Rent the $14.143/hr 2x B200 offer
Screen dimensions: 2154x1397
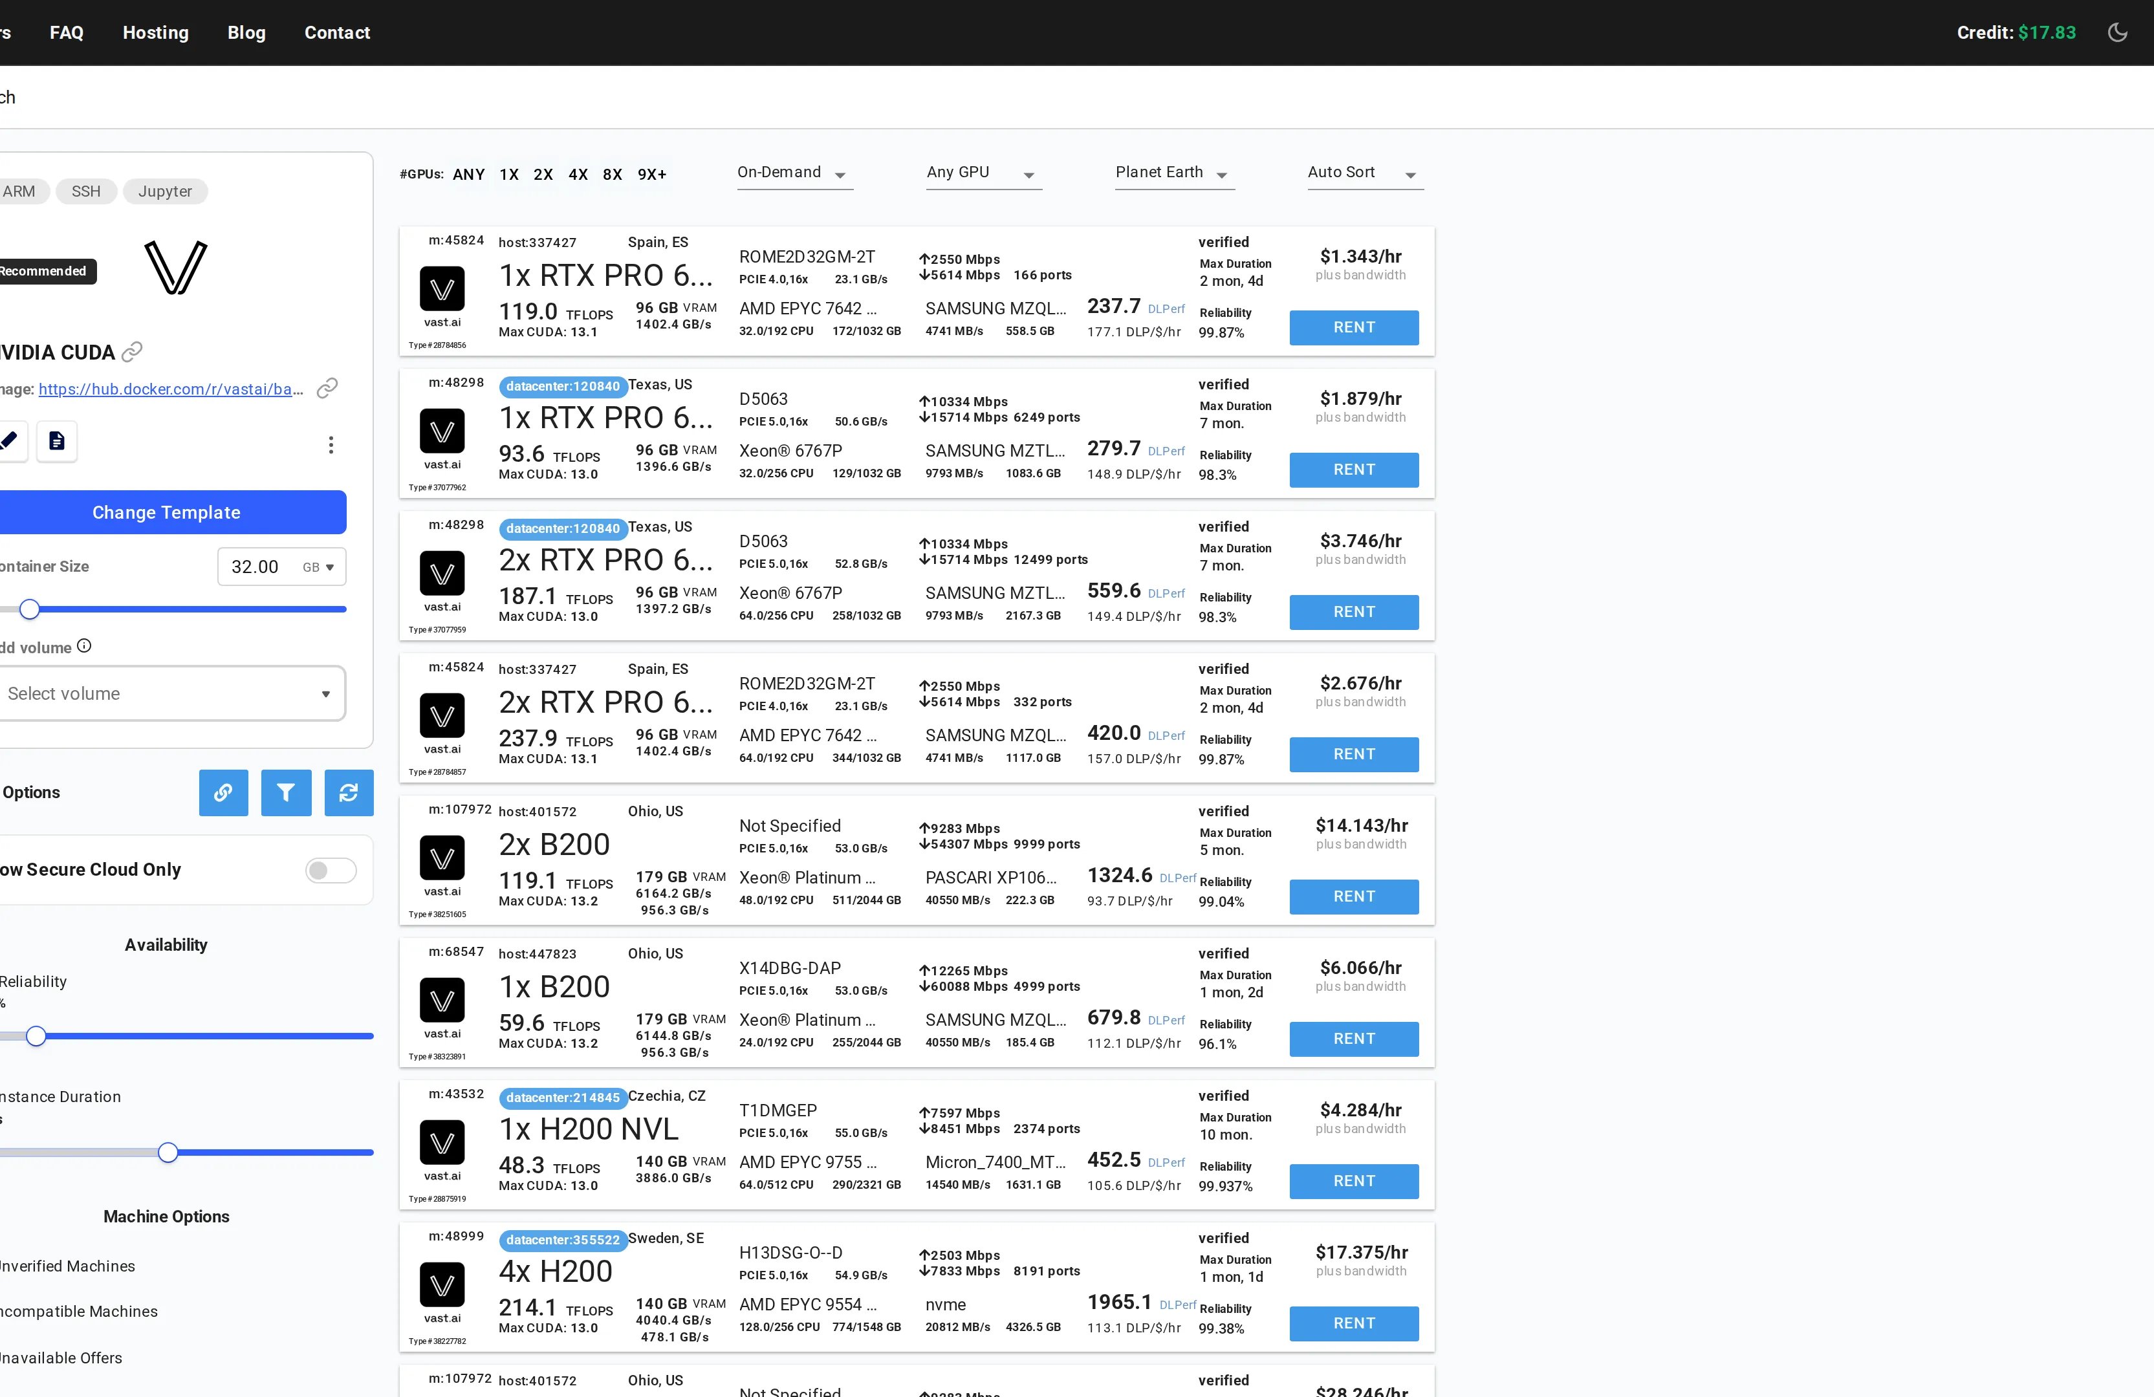pos(1354,896)
